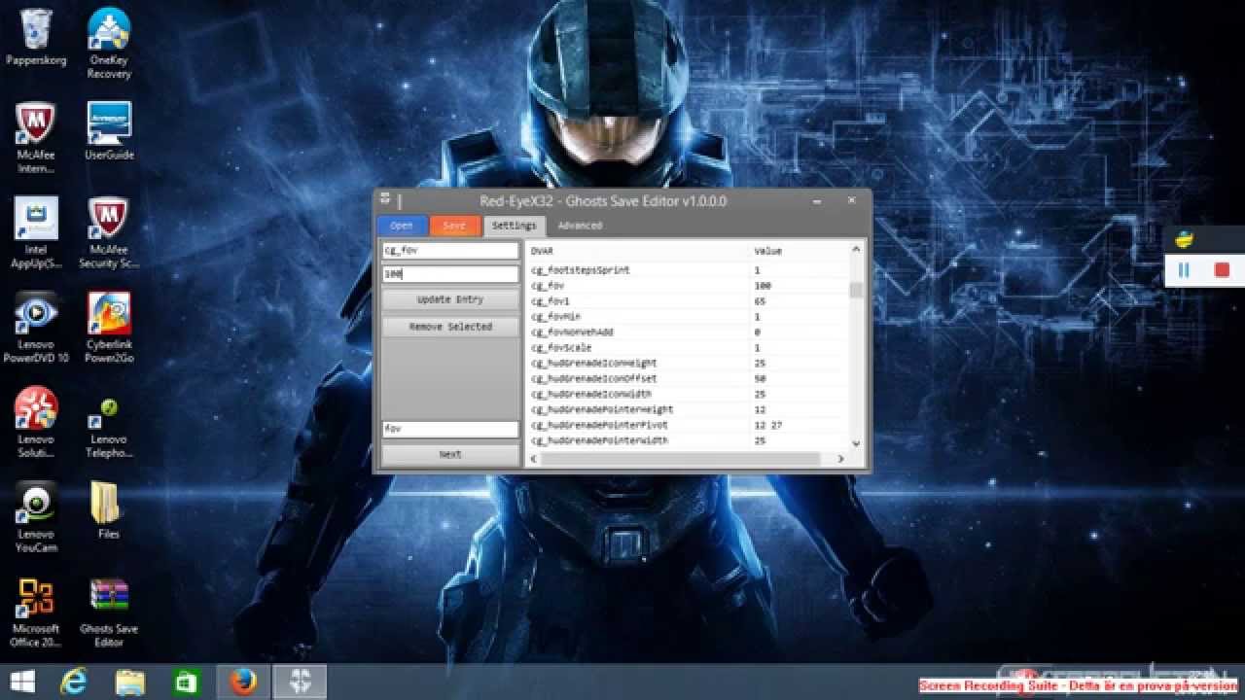Select the cg_fov1 row
The width and height of the screenshot is (1245, 700).
coord(687,301)
